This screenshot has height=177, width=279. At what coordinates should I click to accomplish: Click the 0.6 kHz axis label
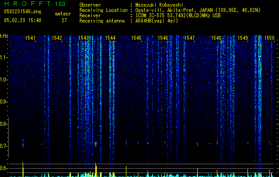[4, 168]
